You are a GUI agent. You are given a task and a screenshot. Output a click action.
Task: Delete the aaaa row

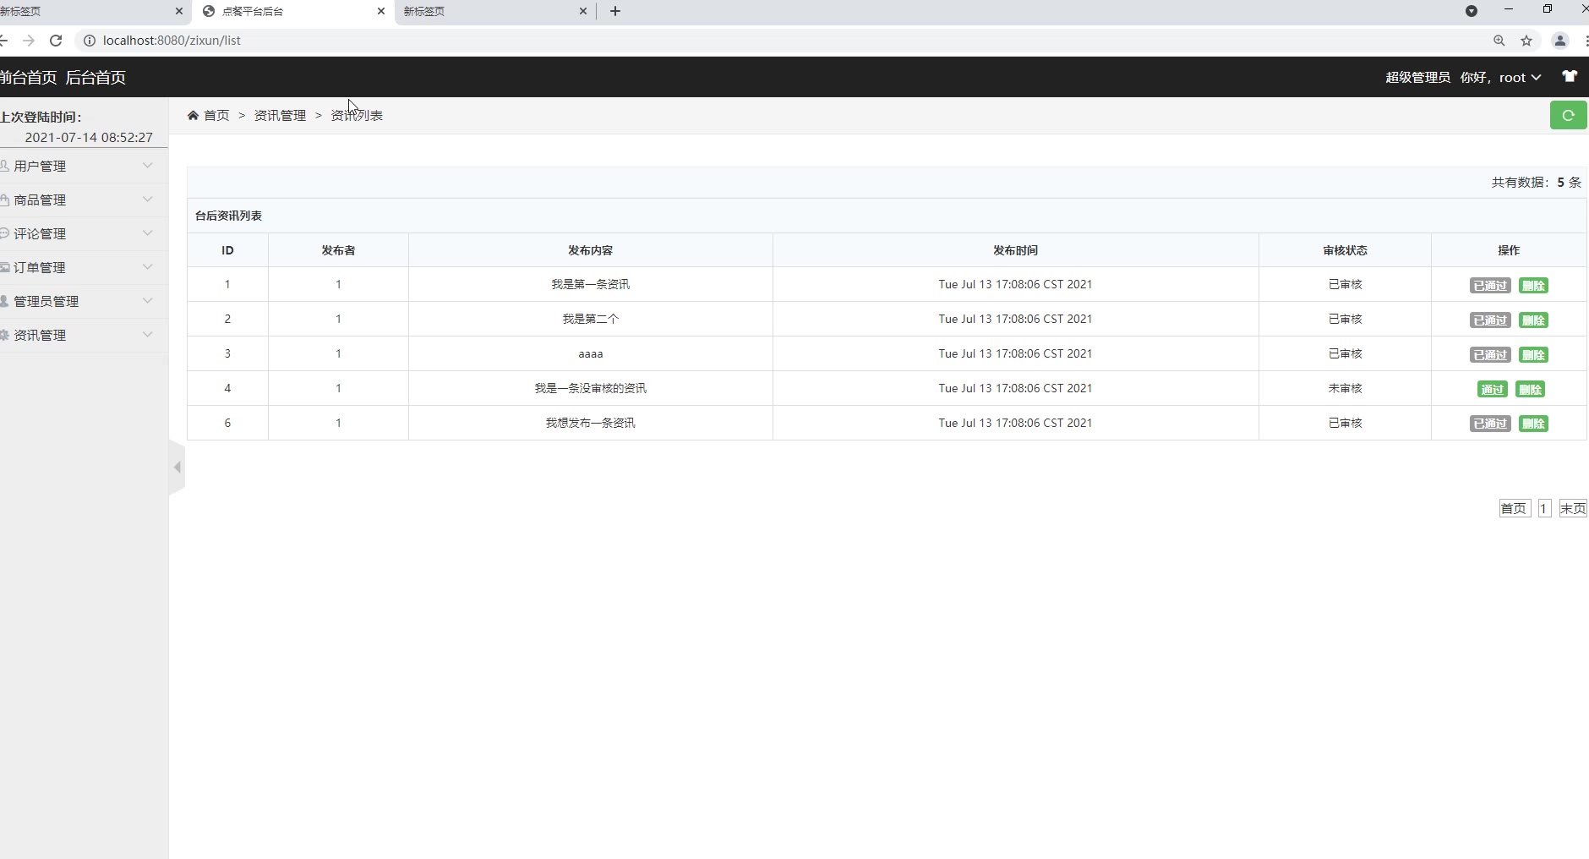point(1533,354)
